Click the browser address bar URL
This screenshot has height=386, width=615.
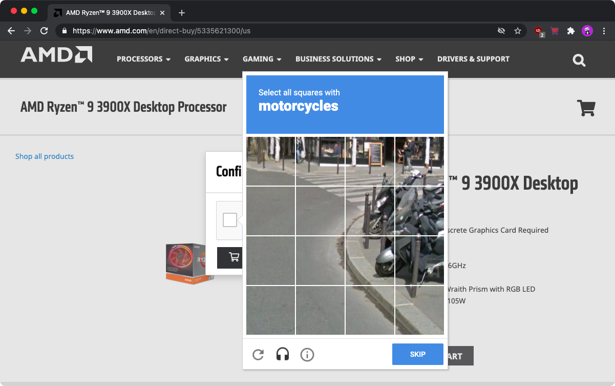pyautogui.click(x=161, y=31)
